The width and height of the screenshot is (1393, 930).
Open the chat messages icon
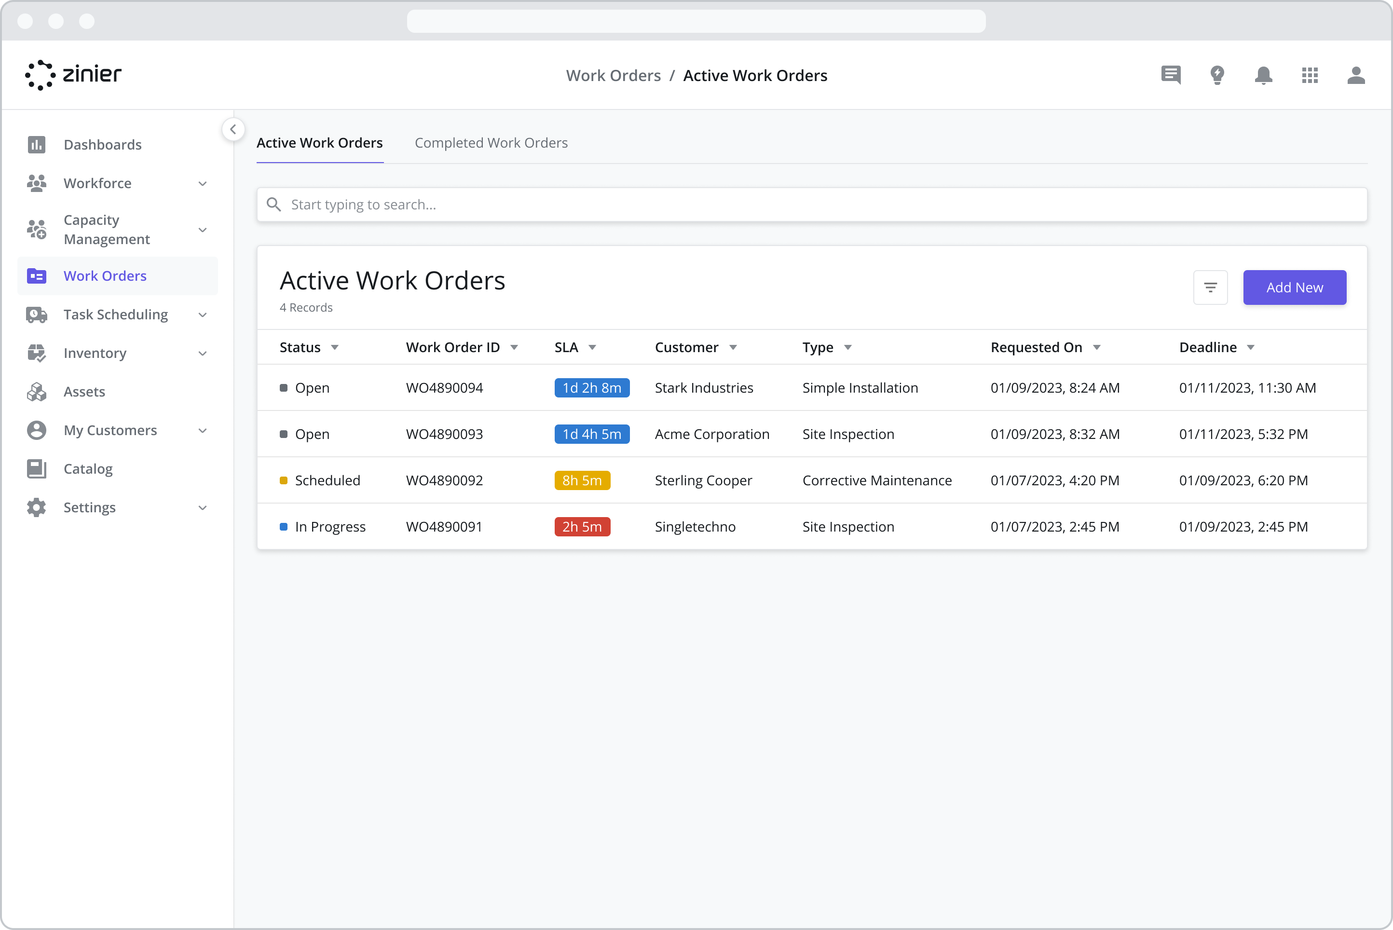(x=1171, y=75)
